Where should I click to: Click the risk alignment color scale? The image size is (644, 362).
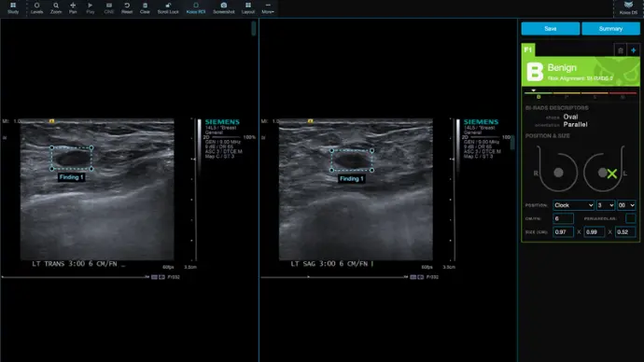point(581,93)
